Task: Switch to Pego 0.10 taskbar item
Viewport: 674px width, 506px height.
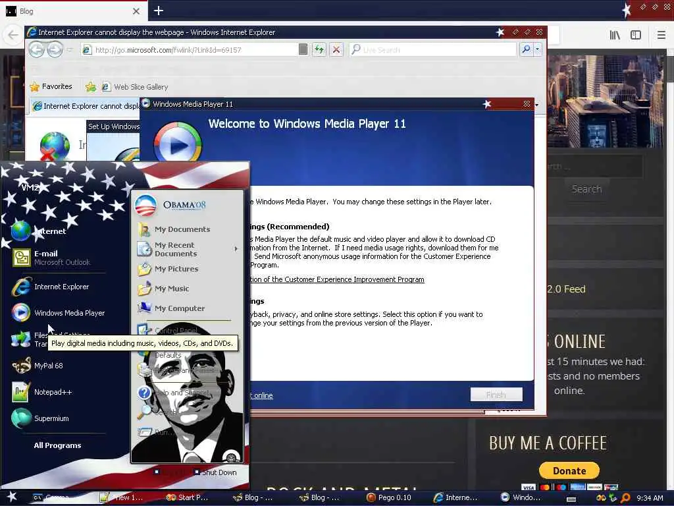Action: pyautogui.click(x=388, y=497)
